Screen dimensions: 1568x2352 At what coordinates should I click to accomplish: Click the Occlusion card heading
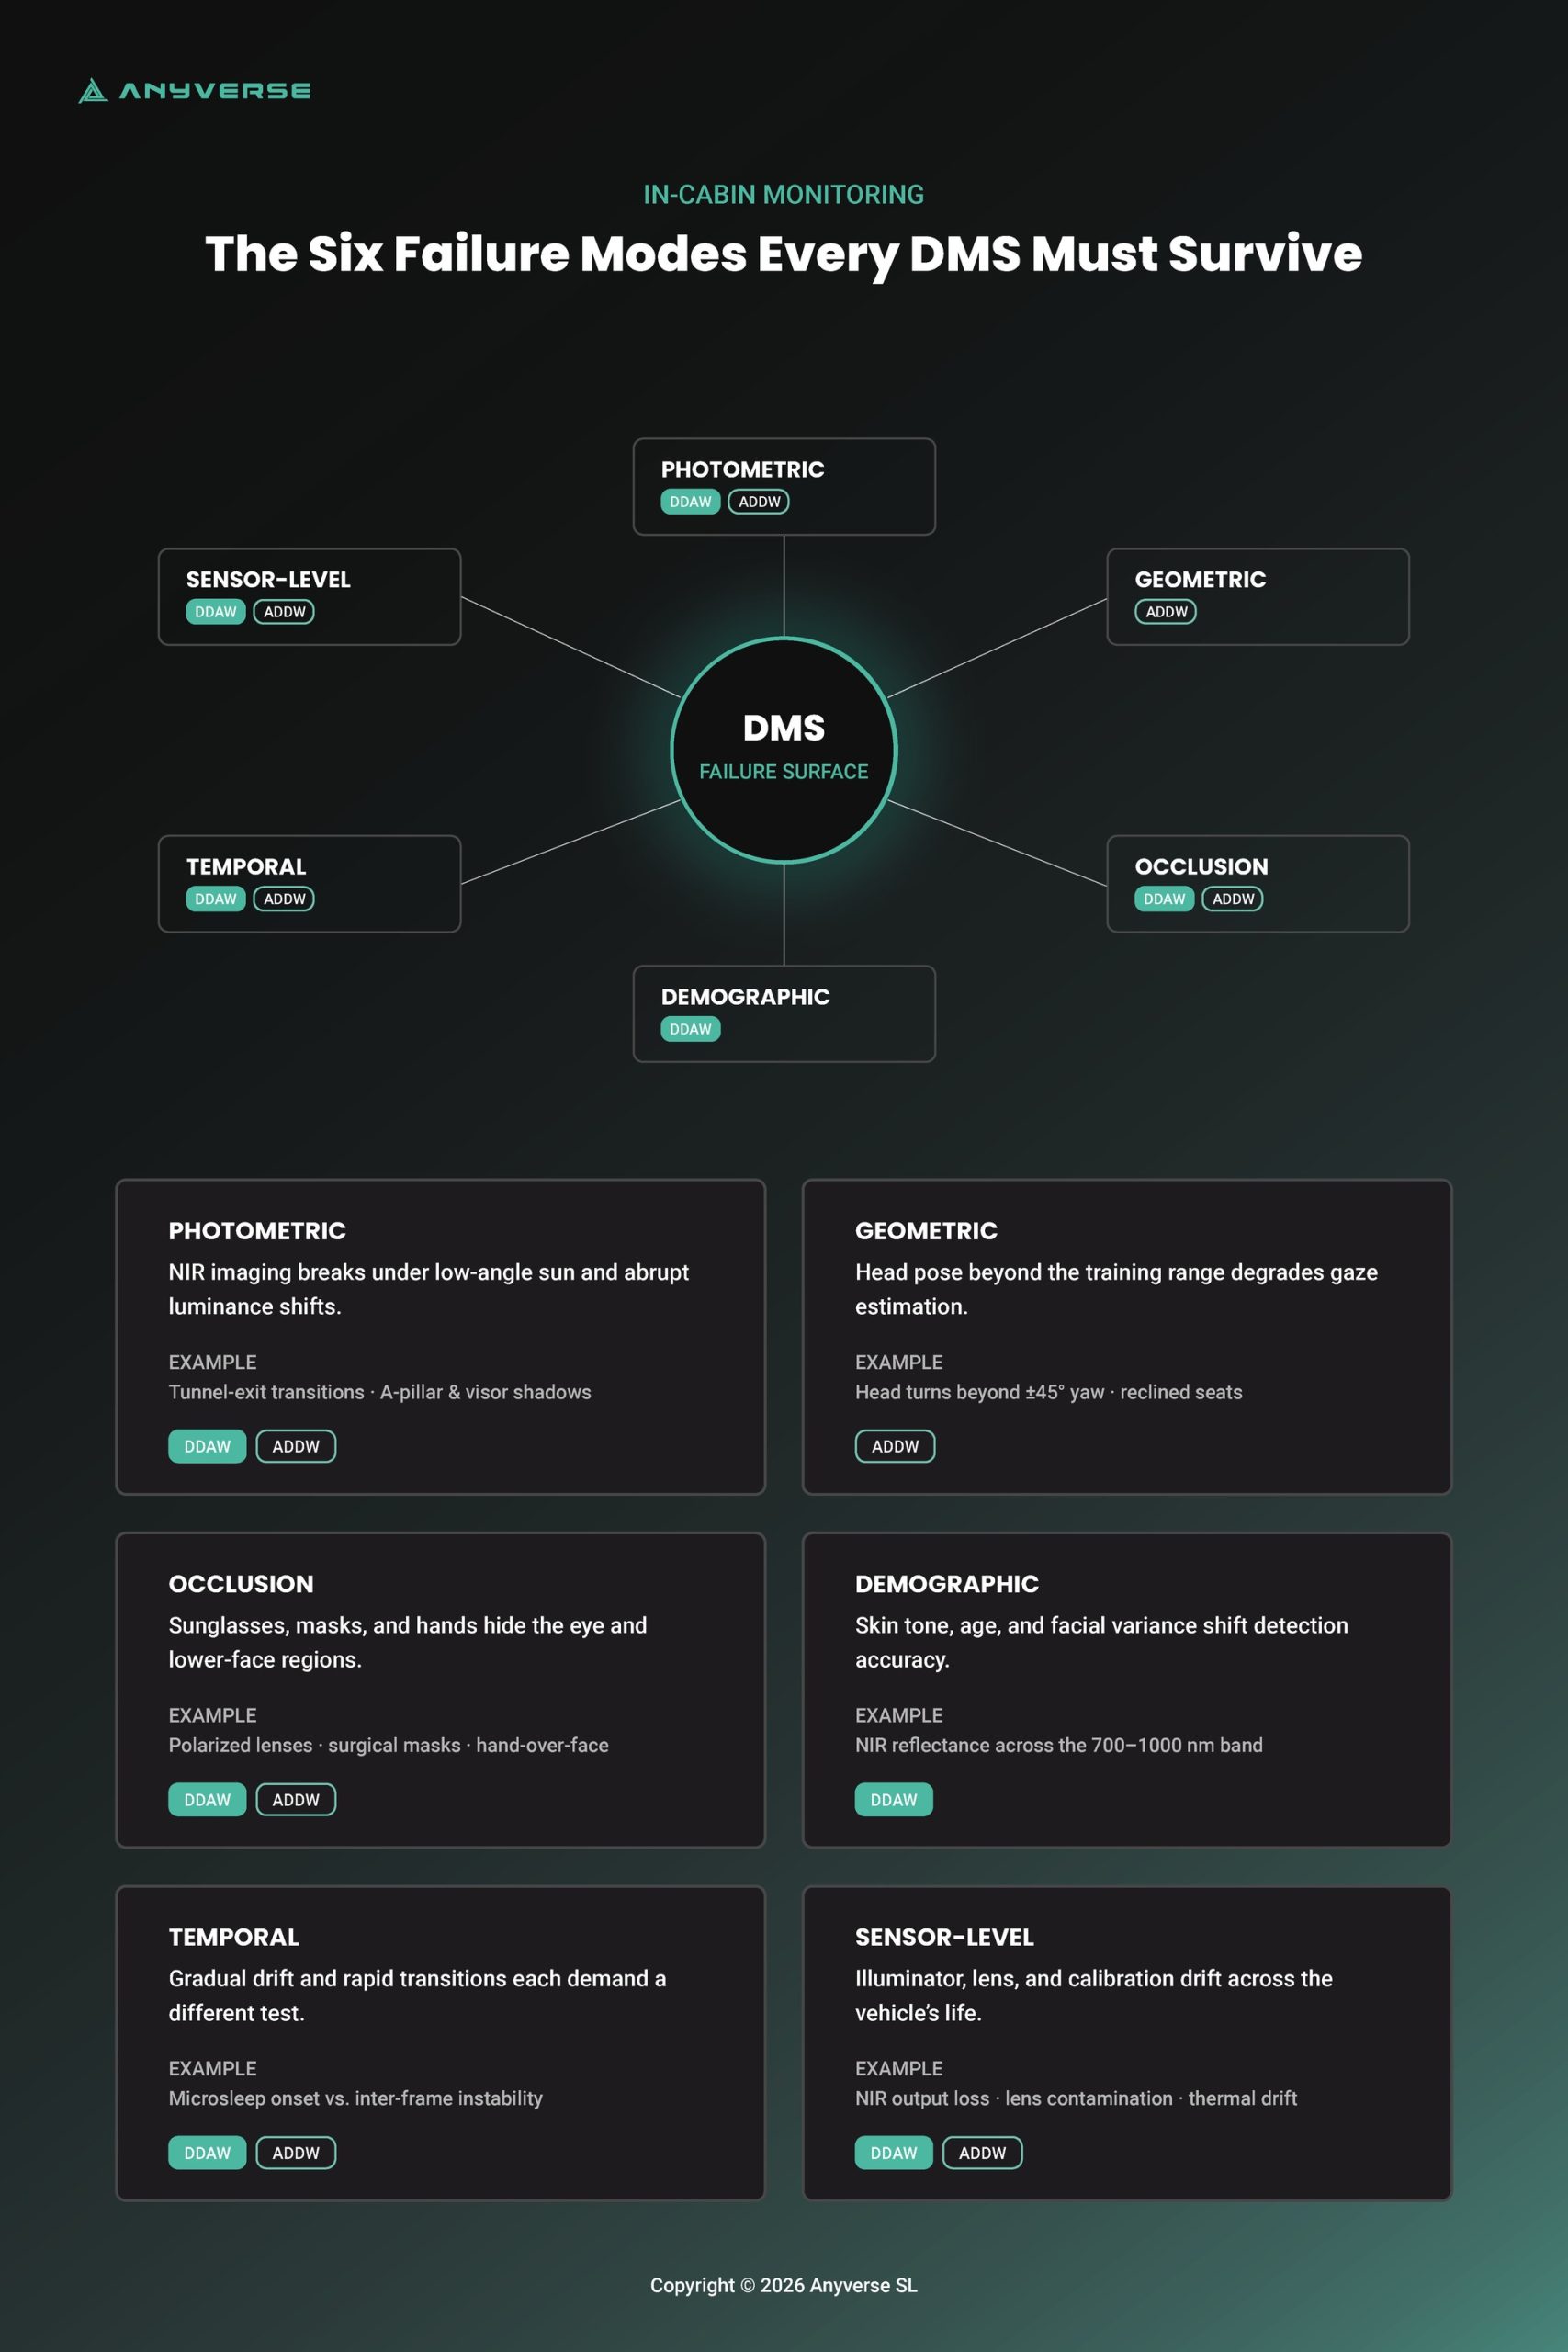[x=241, y=1584]
